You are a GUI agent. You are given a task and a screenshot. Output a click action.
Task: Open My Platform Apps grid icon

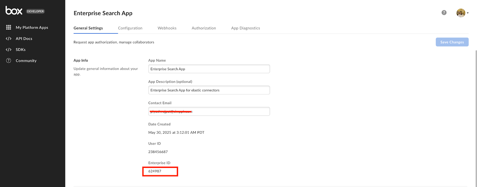tap(9, 27)
